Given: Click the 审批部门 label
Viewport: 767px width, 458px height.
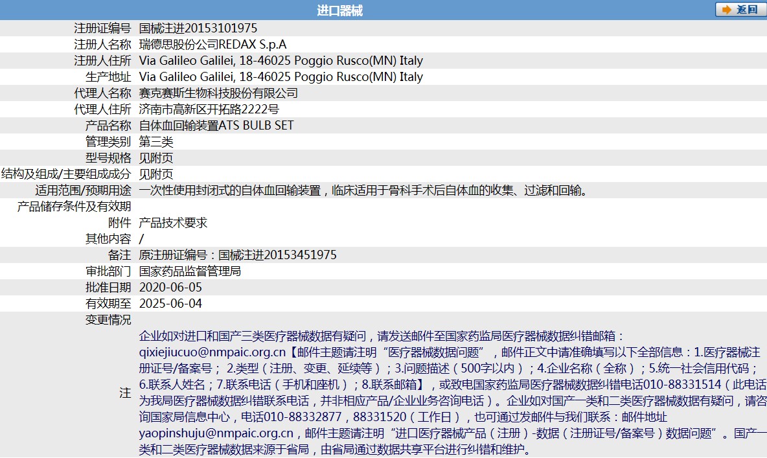Looking at the screenshot, I should tap(109, 271).
